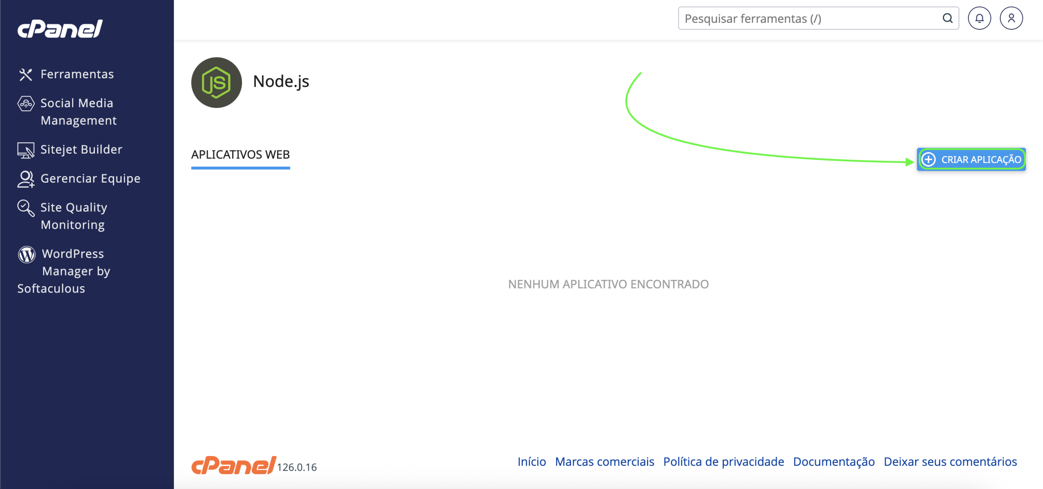Click the CRIAR APLICAÇÃO button
The width and height of the screenshot is (1043, 489).
coord(971,159)
